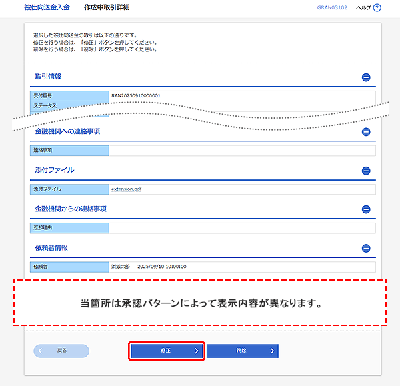Click the 削除 button
Viewport: 400px width, 386px height.
(x=243, y=351)
